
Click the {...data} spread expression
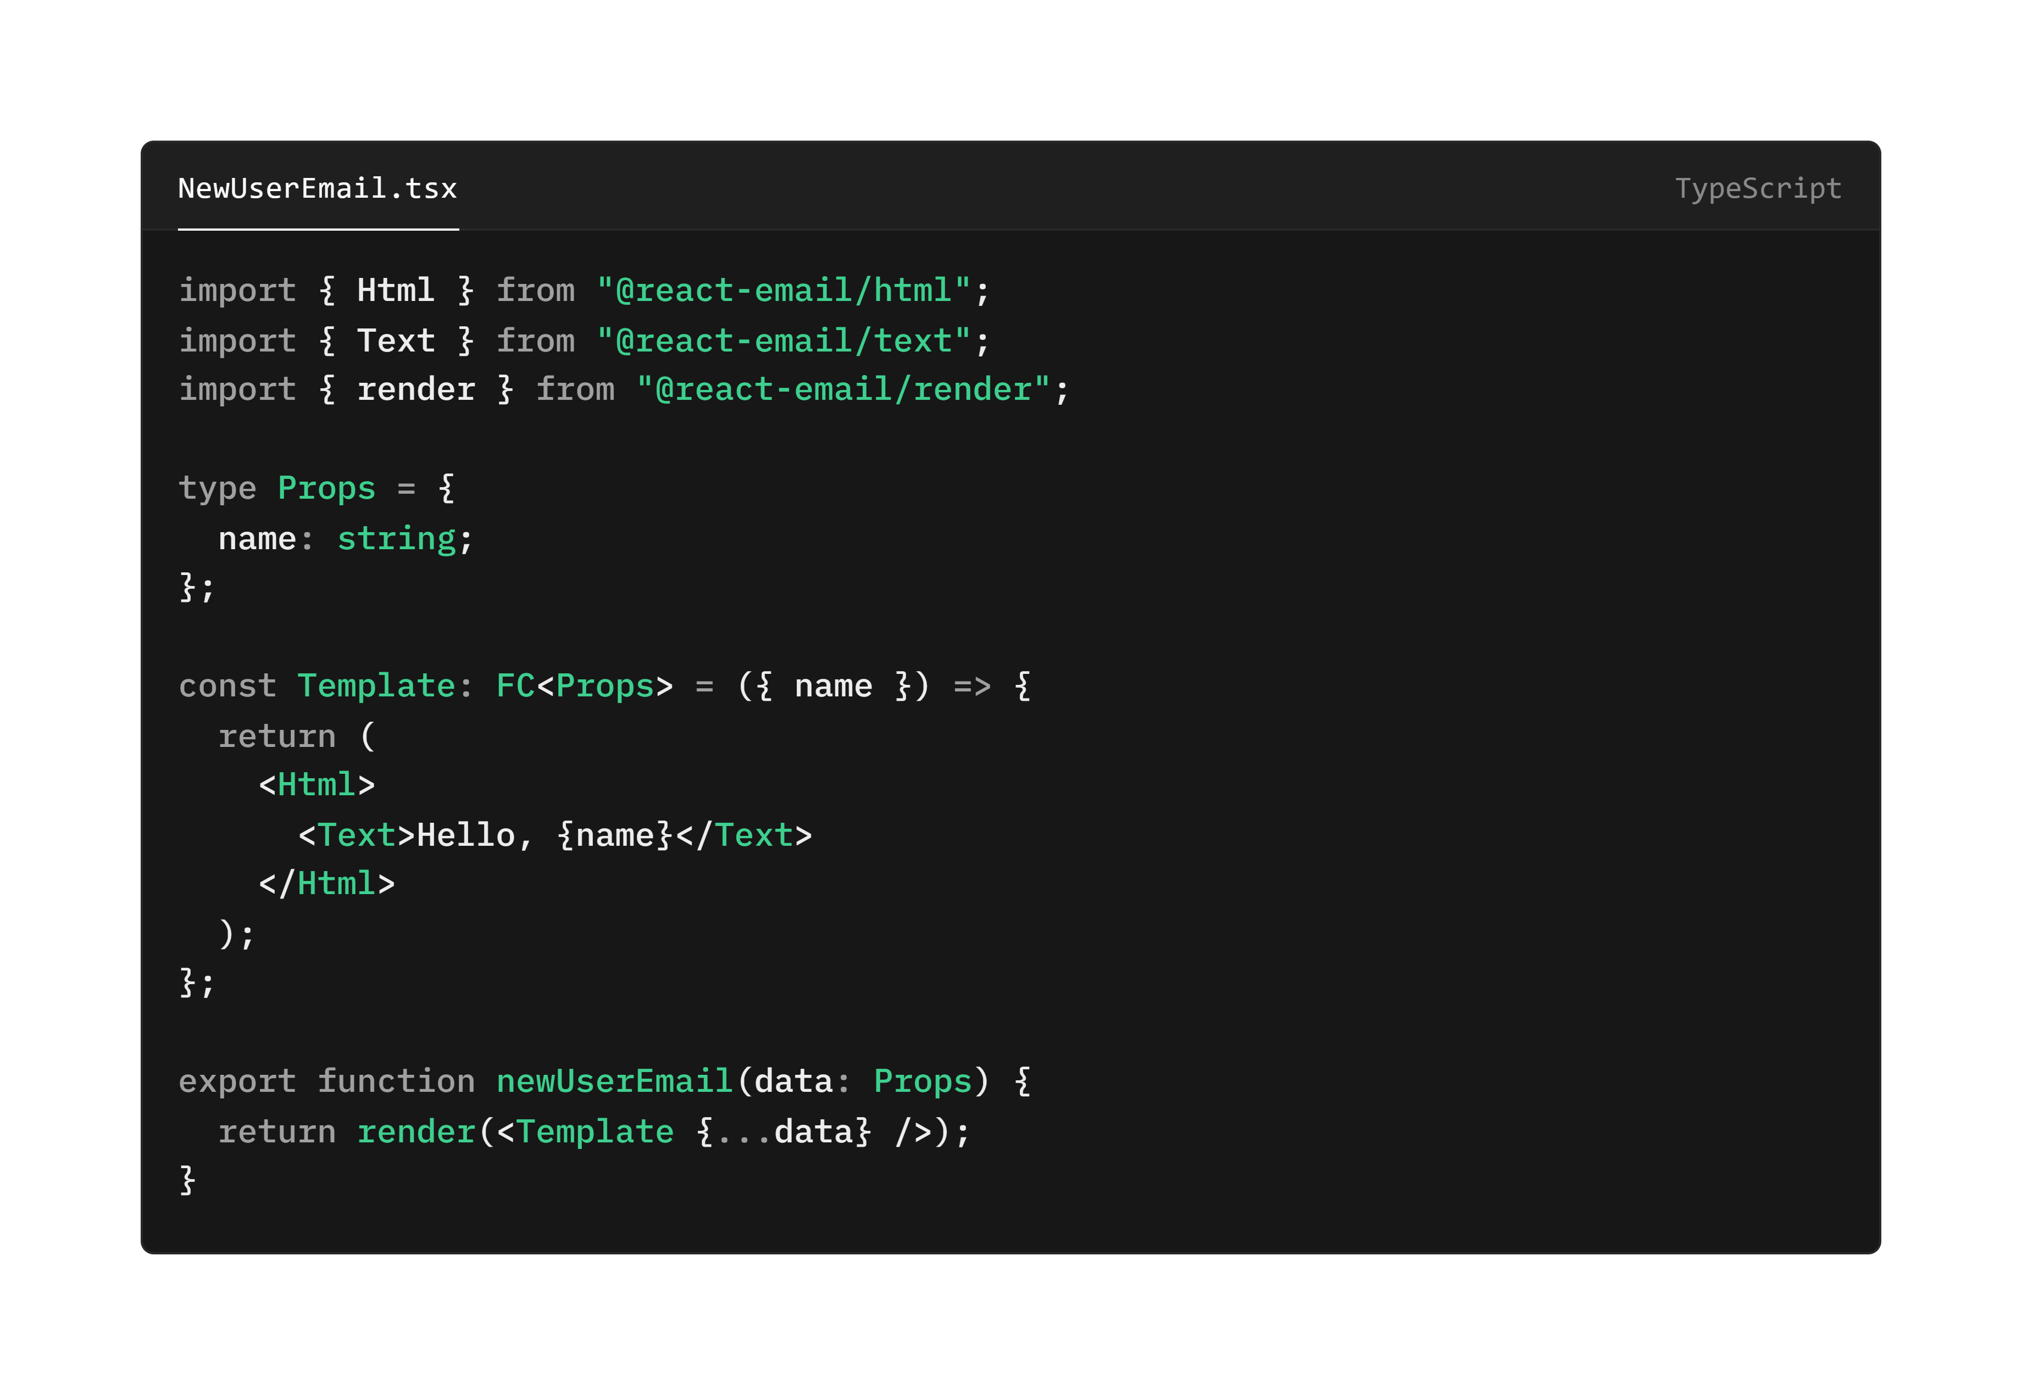(784, 1132)
